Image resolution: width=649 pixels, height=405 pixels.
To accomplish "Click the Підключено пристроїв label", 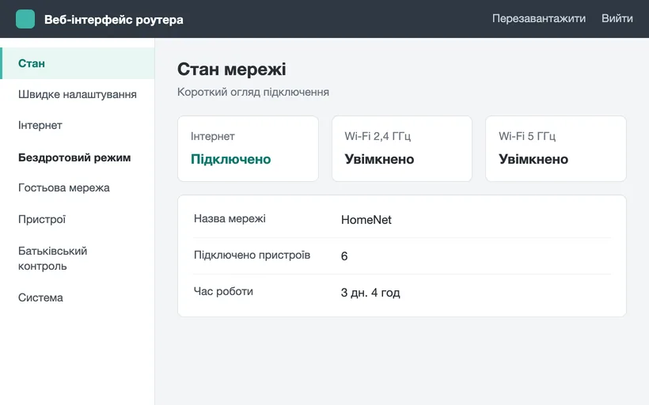I will click(x=252, y=255).
